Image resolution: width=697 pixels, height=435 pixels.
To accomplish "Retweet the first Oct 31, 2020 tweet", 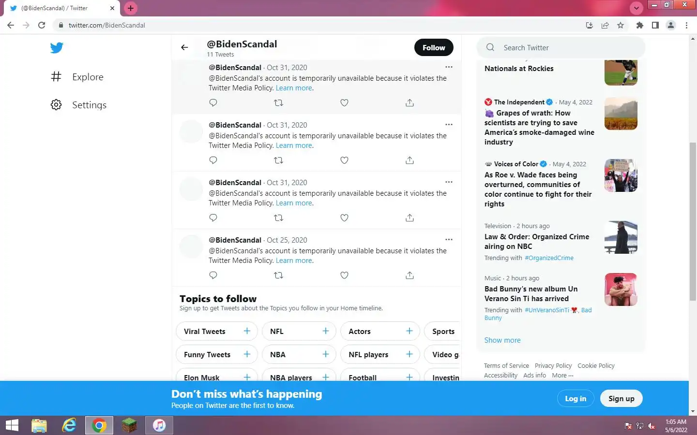I will pos(279,102).
